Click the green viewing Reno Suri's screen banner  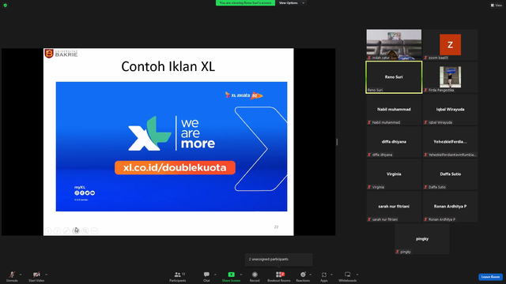pyautogui.click(x=245, y=3)
